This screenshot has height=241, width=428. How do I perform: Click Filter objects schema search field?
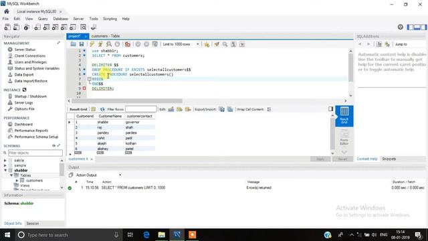tap(35, 153)
